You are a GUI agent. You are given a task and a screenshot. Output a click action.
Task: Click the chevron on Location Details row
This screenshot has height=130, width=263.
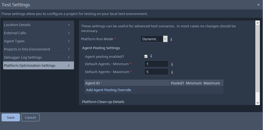coord(69,25)
